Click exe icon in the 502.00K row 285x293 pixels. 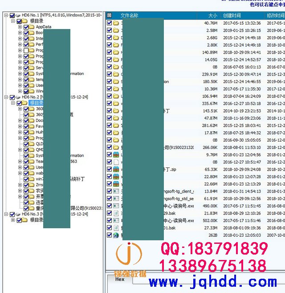tap(116, 221)
